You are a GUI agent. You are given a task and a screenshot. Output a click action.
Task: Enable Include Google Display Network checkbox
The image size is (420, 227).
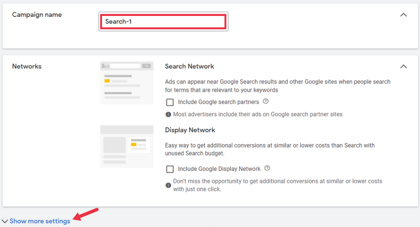170,169
